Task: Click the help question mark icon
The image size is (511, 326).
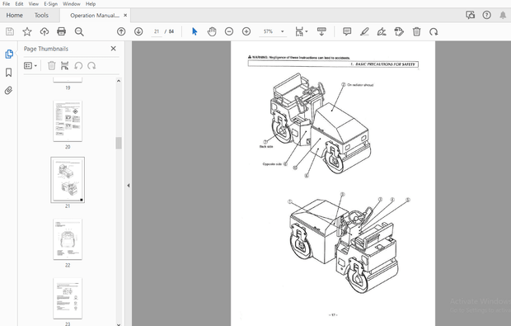Action: [x=486, y=15]
